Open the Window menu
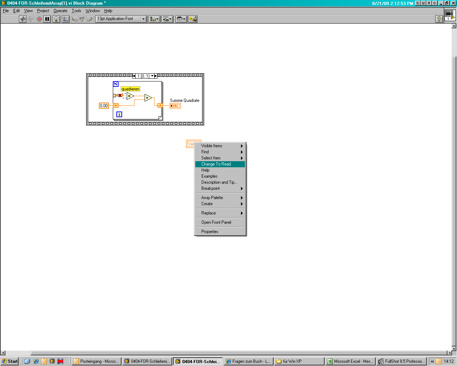 (x=92, y=11)
